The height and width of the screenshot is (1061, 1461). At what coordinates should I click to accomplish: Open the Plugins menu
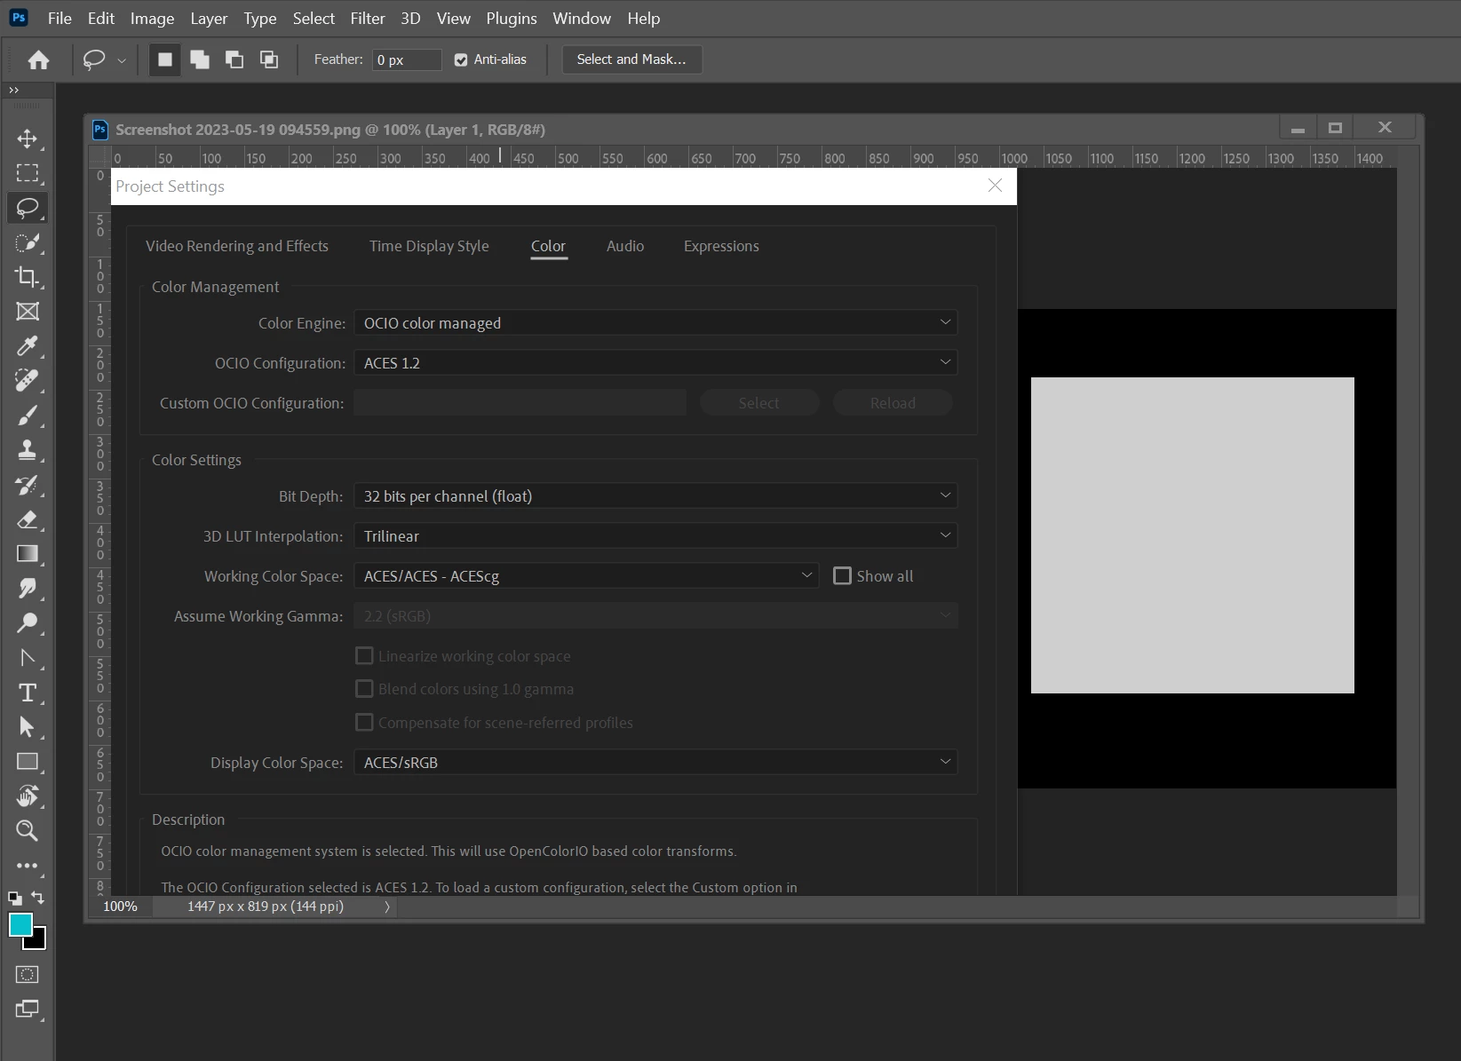tap(512, 19)
